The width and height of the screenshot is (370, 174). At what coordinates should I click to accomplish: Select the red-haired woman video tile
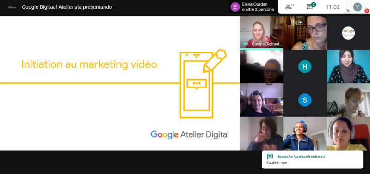pyautogui.click(x=348, y=100)
